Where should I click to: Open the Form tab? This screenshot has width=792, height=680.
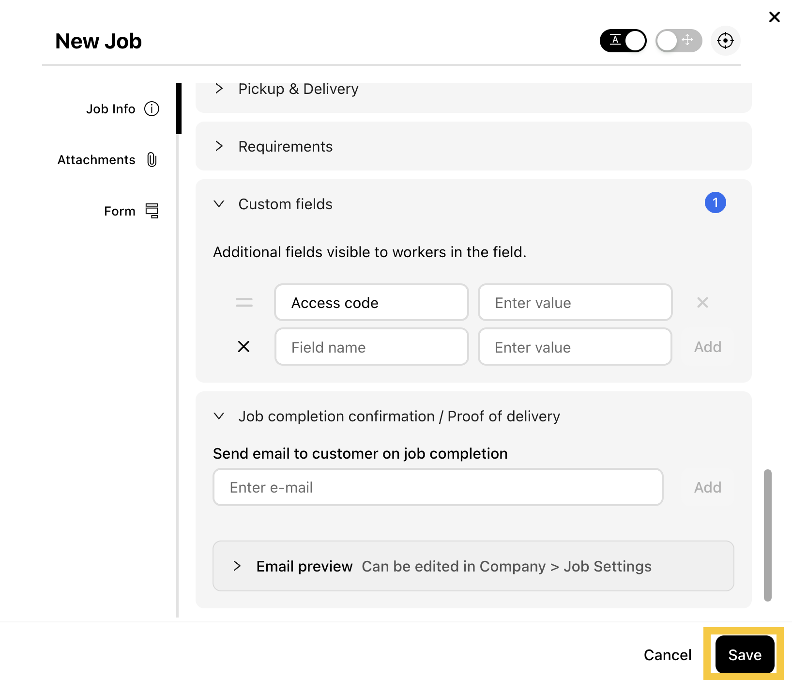pos(131,211)
